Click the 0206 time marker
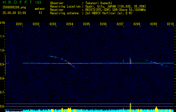The image size is (176, 112). pyautogui.click(x=103, y=24)
